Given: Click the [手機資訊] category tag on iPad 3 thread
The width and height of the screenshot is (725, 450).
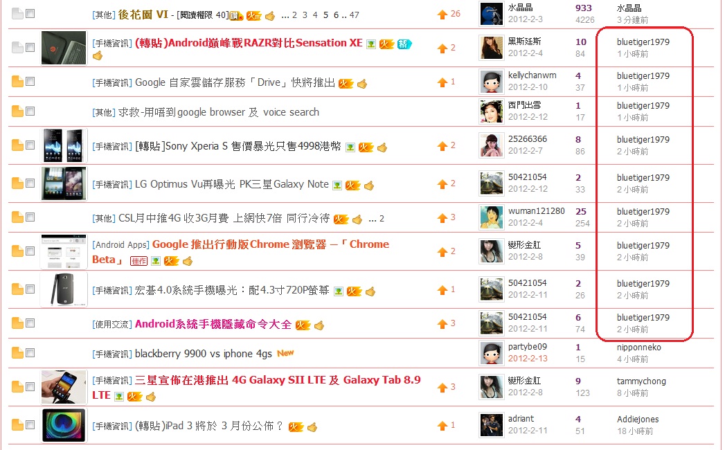Looking at the screenshot, I should (112, 426).
